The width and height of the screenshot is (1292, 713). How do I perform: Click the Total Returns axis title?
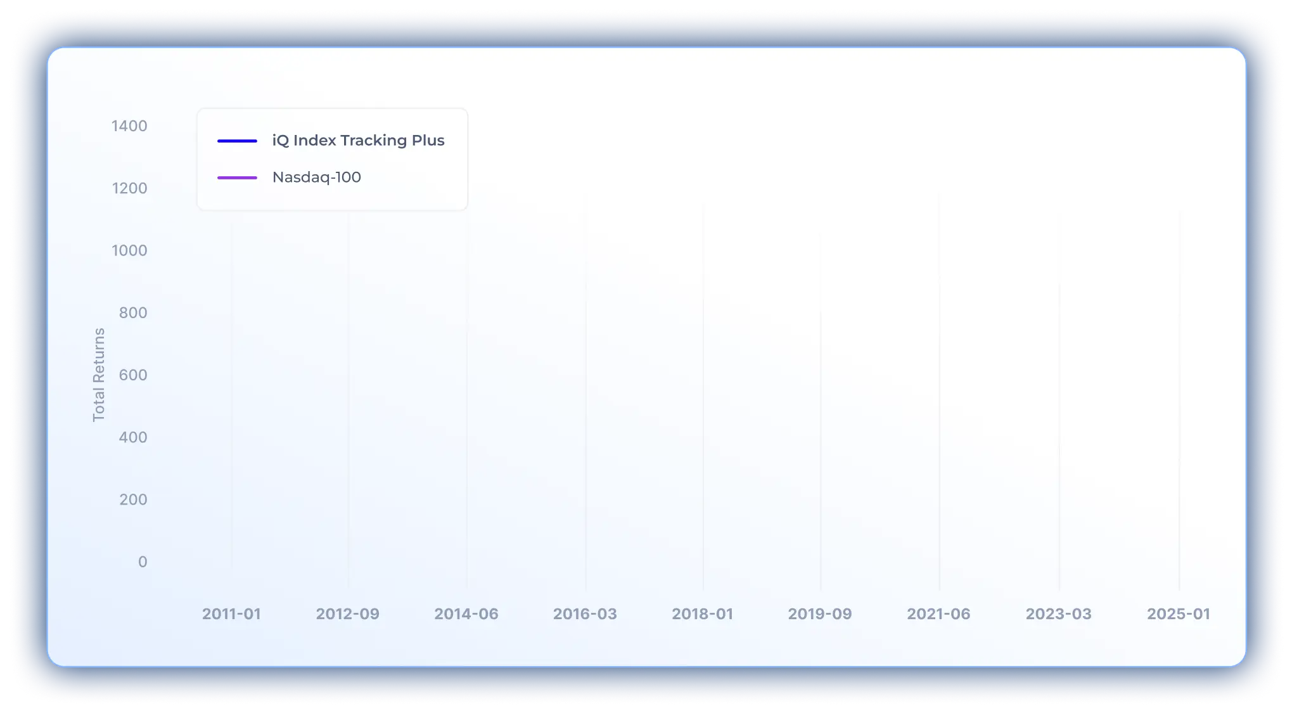click(x=98, y=375)
